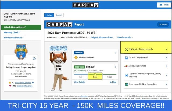Click the top-rated dealer badge
The image size is (172, 111).
(x=21, y=52)
